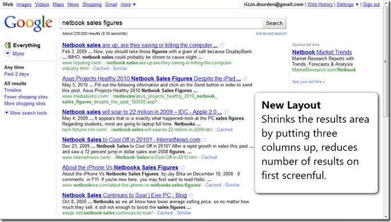Star the 'Netbook Sales to Cool Off' result
The width and height of the screenshot is (391, 222).
[204, 139]
